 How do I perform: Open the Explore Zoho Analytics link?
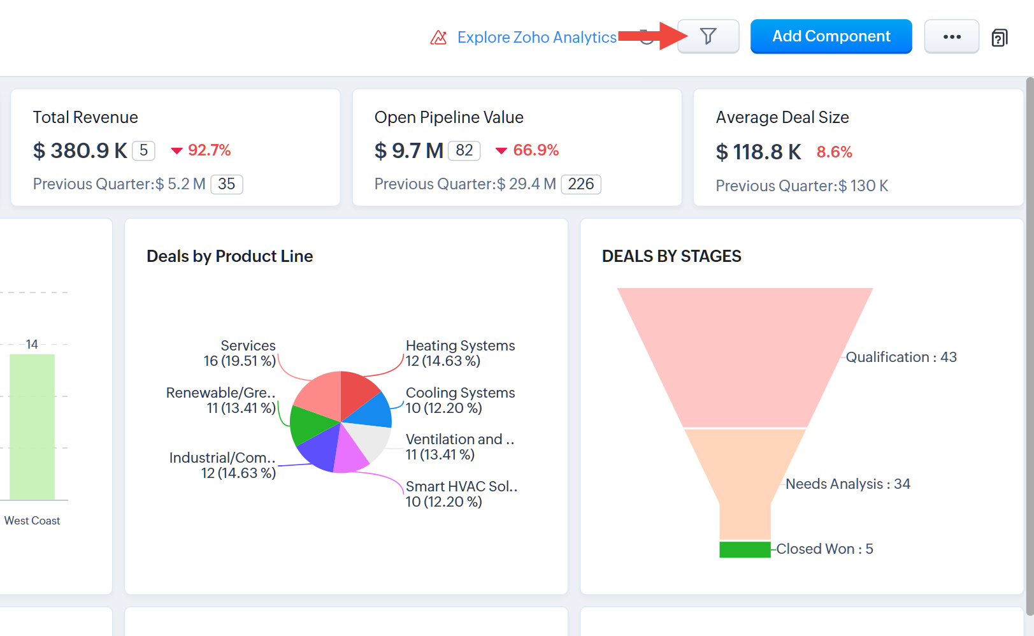[x=536, y=38]
